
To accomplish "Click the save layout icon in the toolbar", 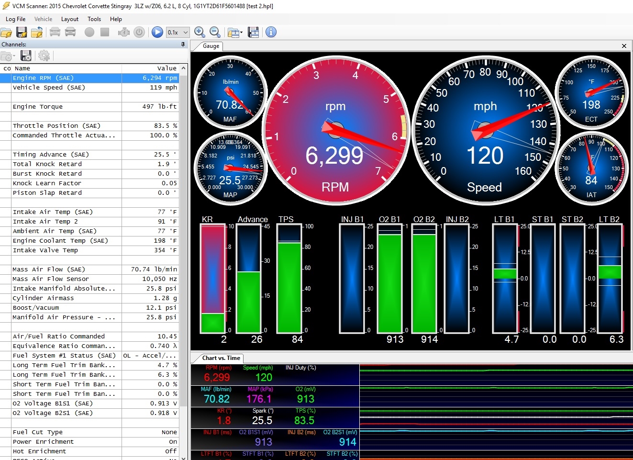I will tap(254, 32).
